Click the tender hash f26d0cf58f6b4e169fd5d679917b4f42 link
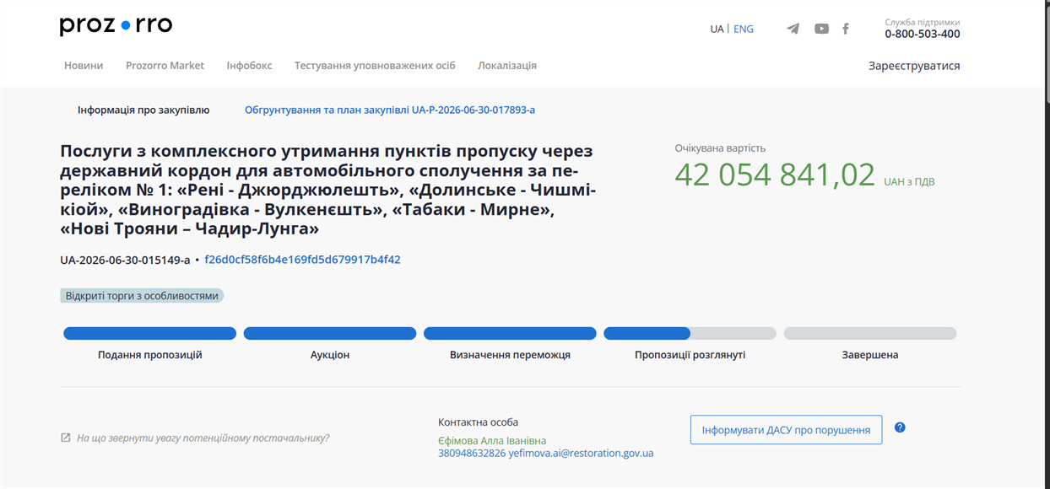1050x489 pixels. [302, 260]
